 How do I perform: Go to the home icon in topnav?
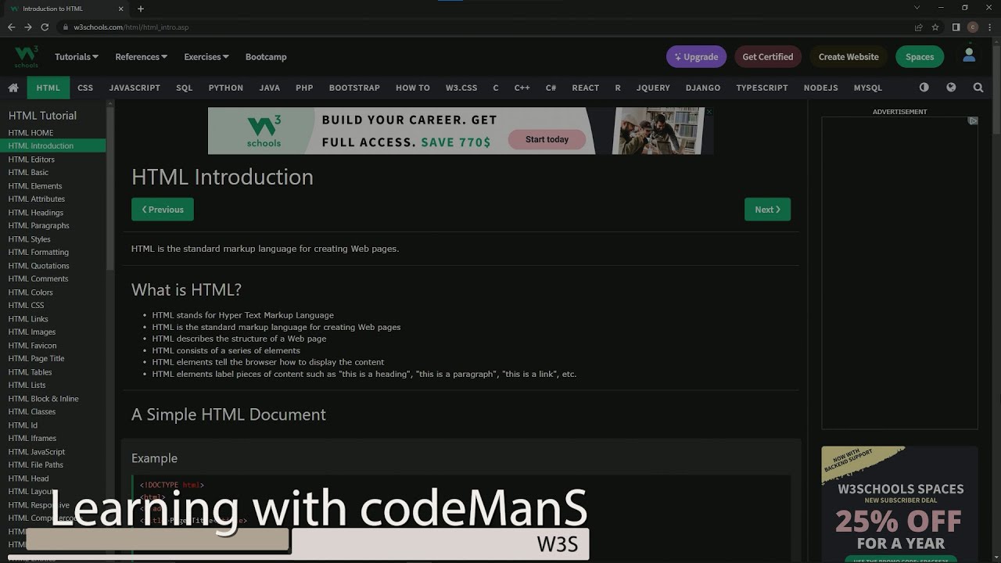coord(13,88)
